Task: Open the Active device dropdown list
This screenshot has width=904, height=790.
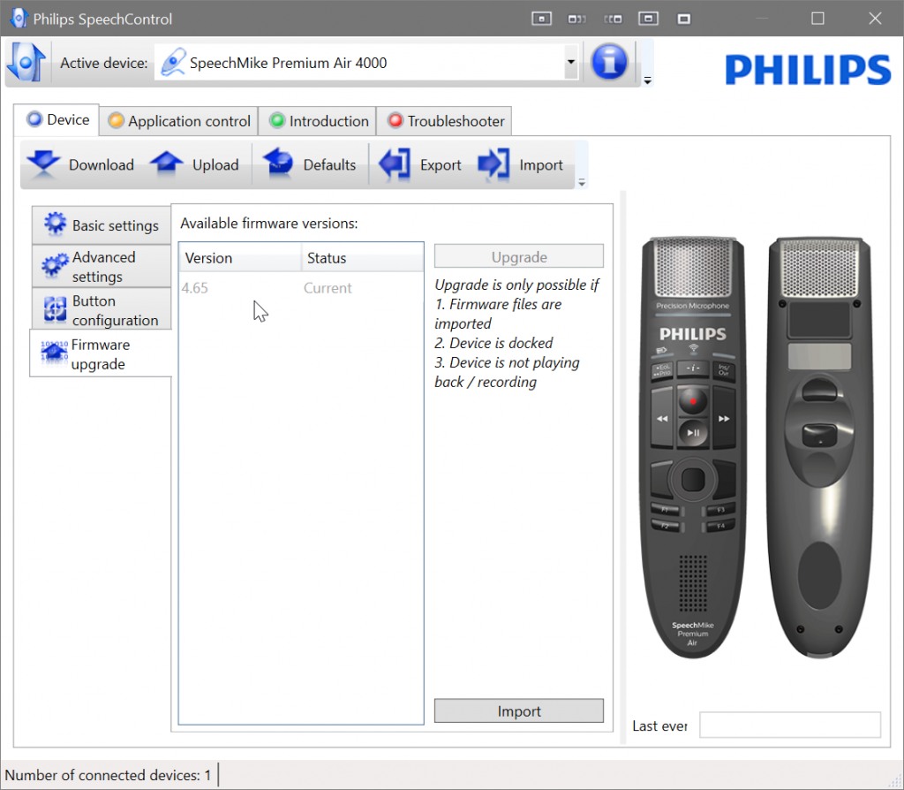Action: [x=571, y=63]
